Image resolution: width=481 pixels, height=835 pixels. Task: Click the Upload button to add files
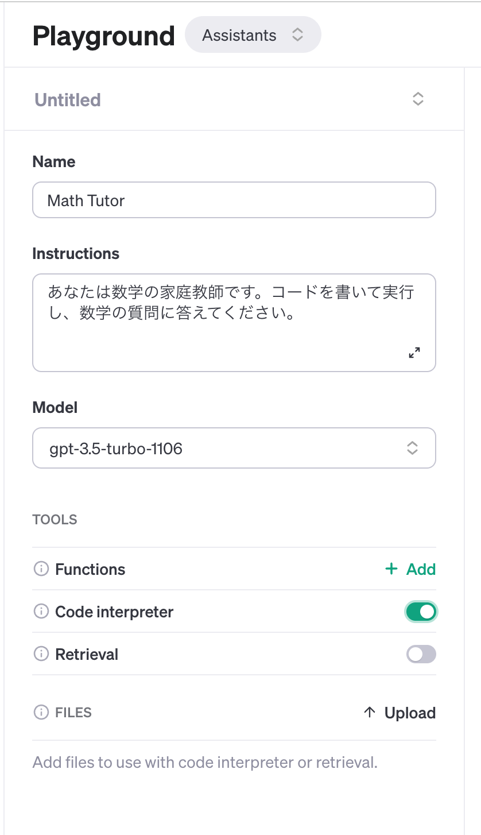[409, 712]
